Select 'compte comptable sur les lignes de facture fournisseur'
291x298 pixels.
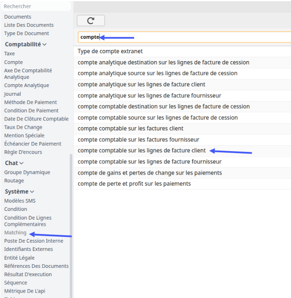coord(182,162)
